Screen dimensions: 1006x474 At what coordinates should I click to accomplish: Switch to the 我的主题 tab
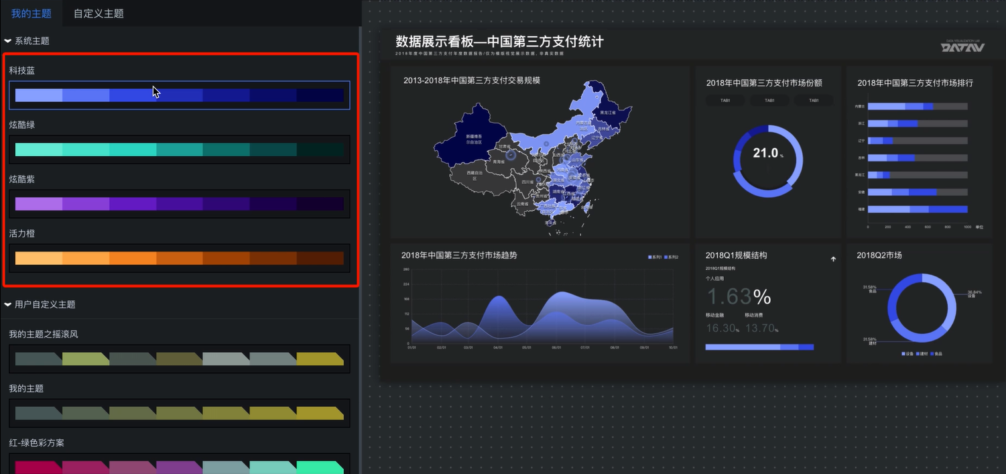(32, 13)
